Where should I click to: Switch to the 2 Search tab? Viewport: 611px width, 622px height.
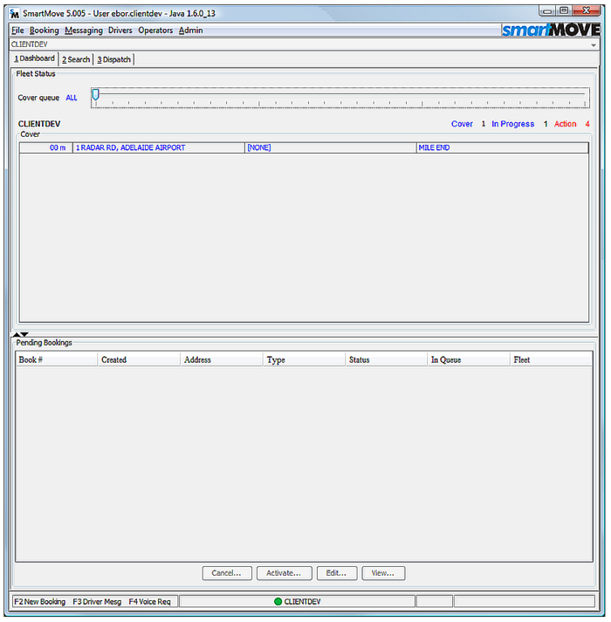click(76, 59)
